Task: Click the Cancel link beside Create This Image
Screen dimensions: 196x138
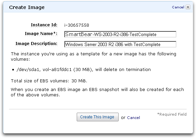Action: [x=133, y=118]
